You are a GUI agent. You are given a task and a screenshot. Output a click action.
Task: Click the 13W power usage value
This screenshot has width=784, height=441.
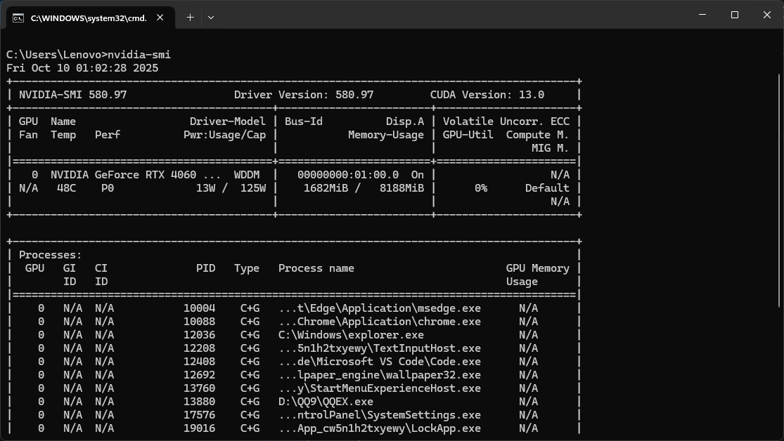tap(205, 188)
